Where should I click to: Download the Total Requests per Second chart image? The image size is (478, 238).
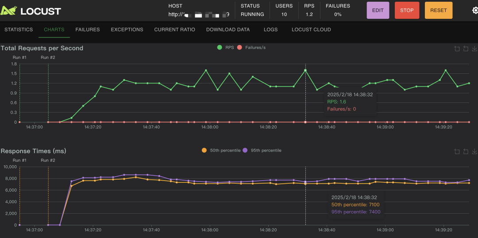coord(474,49)
